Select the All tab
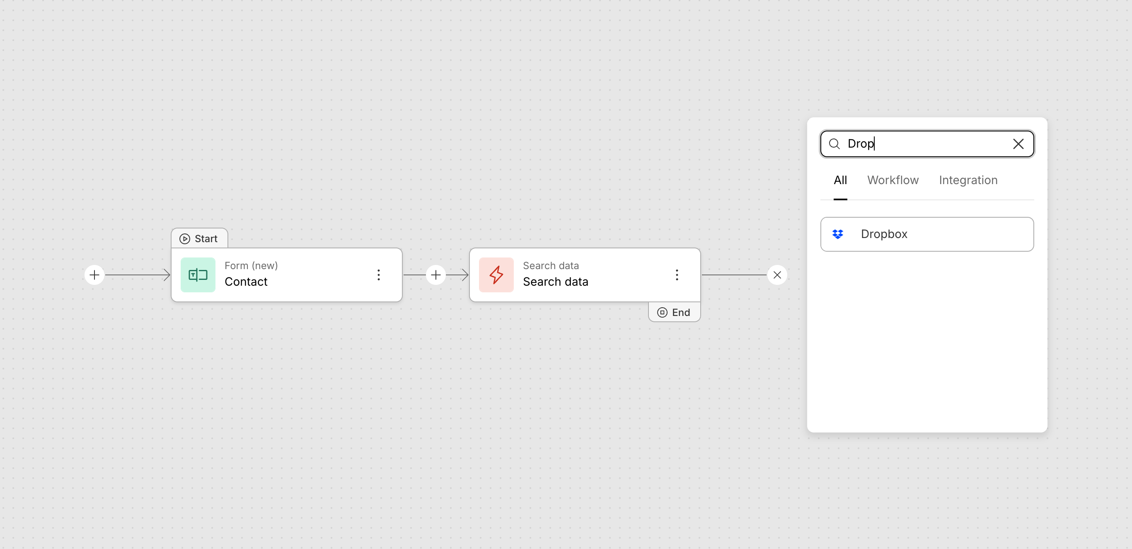This screenshot has width=1132, height=549. [840, 180]
